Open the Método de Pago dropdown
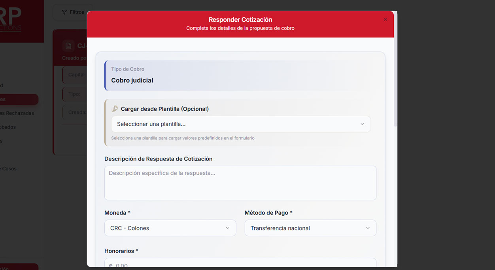 310,228
